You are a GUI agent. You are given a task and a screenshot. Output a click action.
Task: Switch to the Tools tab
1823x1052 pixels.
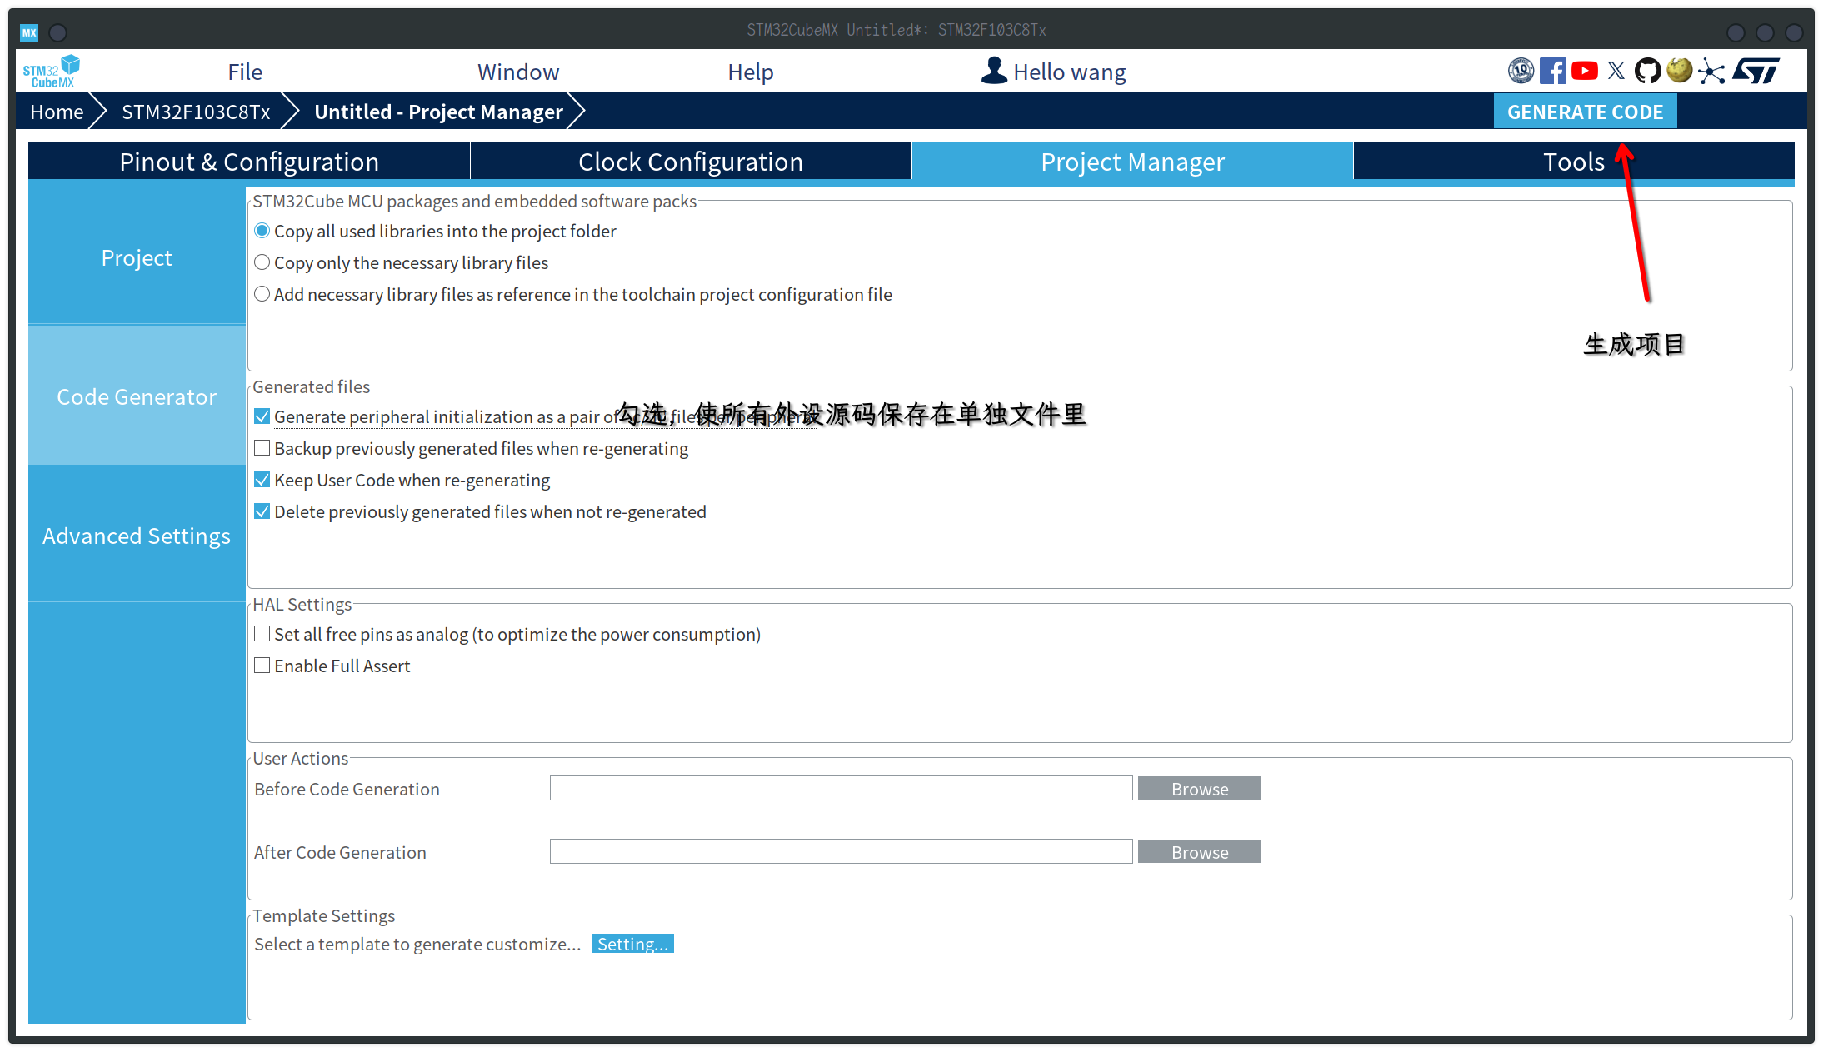tap(1574, 162)
